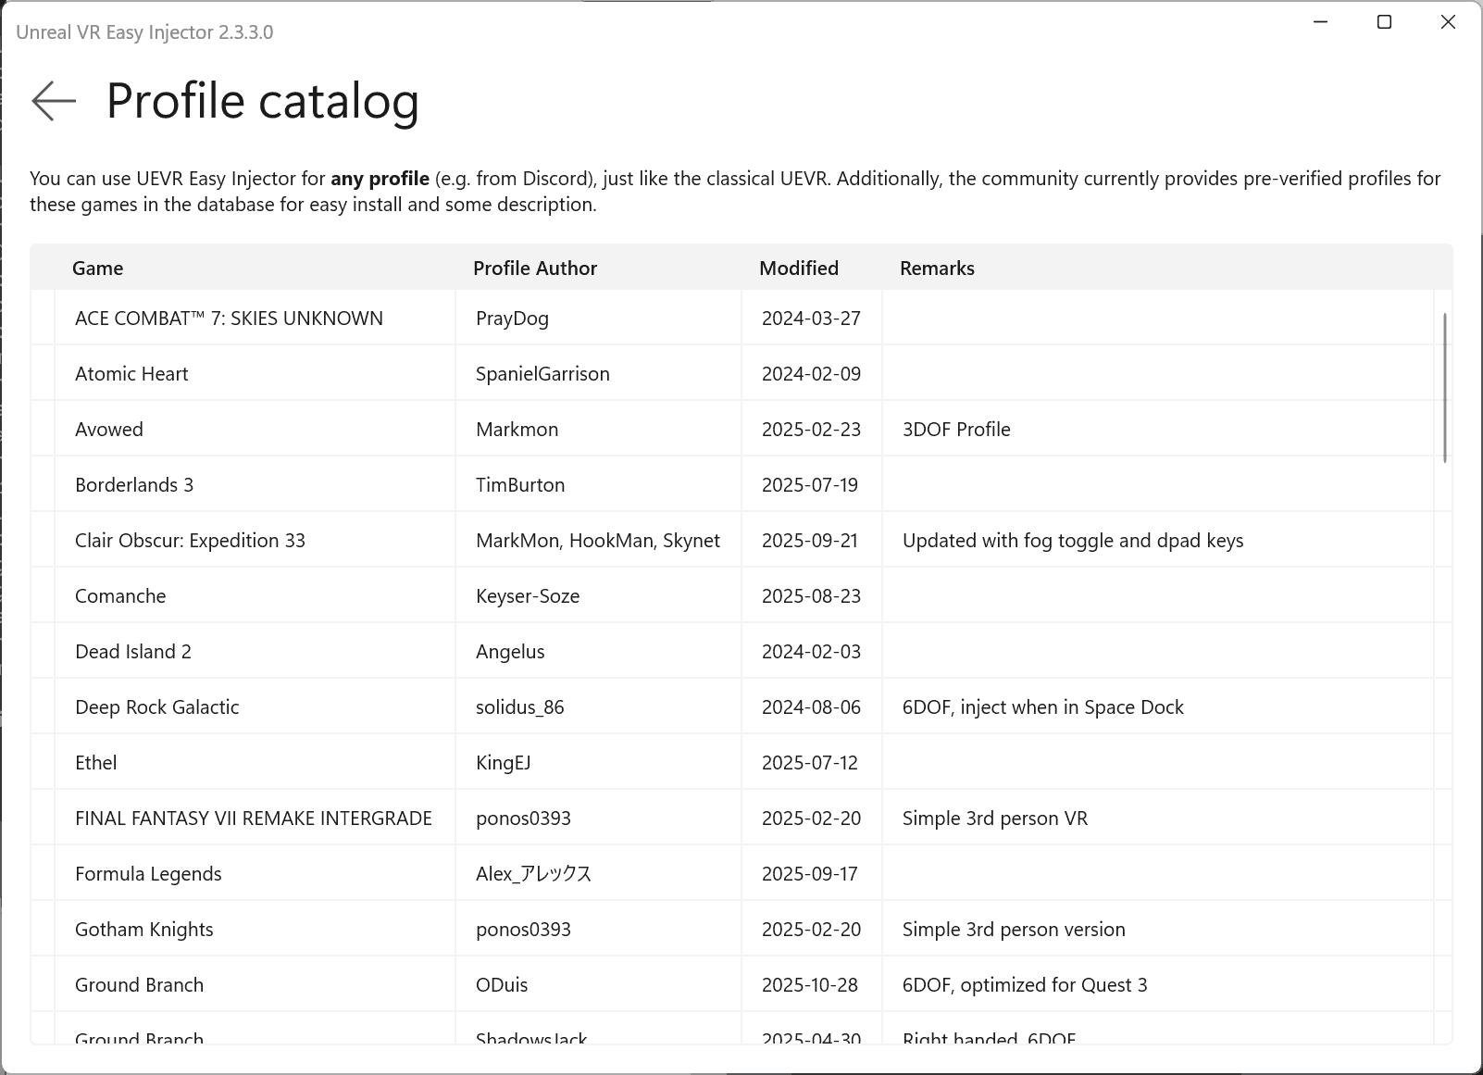Screen dimensions: 1483x1075
Task: Click the Ethel profile row
Action: click(370, 762)
